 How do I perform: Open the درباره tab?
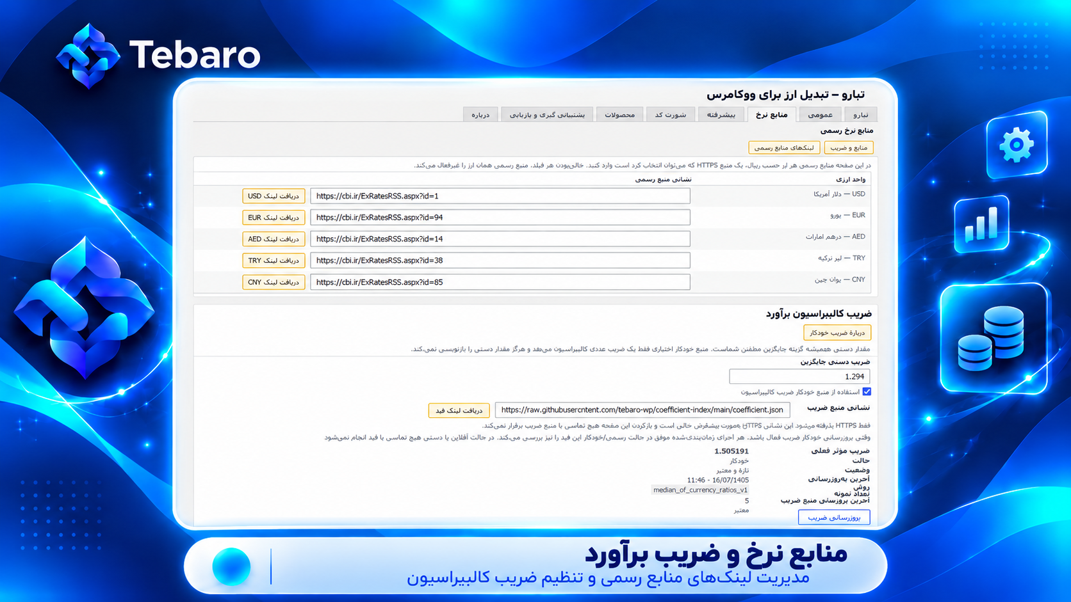pyautogui.click(x=480, y=115)
